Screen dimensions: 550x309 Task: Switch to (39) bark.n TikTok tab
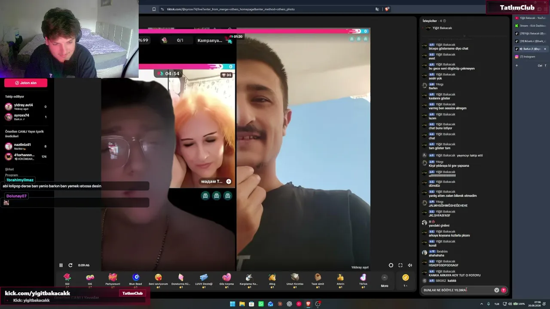(530, 41)
